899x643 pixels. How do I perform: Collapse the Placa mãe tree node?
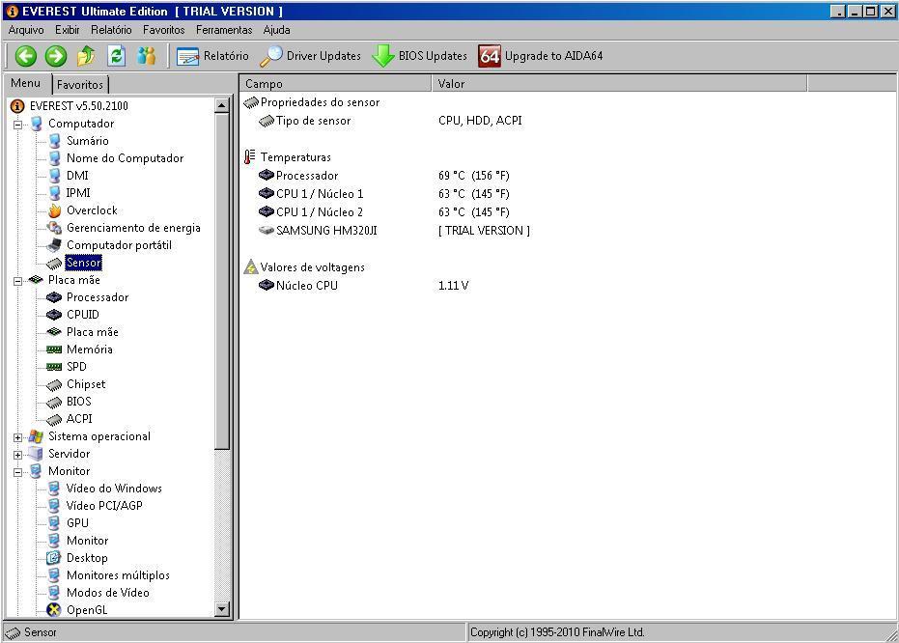pyautogui.click(x=17, y=281)
